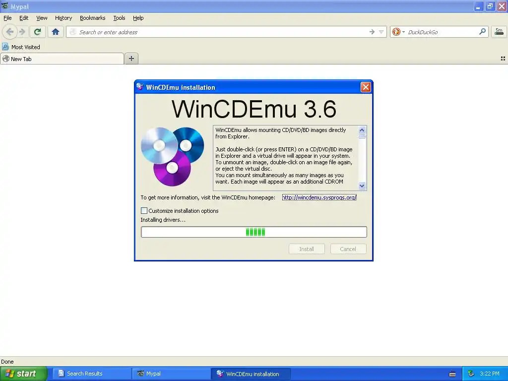Click the WinCDEmu discs logo image
The image size is (508, 381).
coord(172,156)
